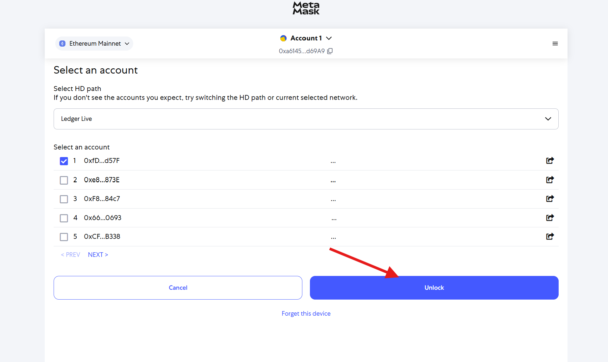Tick the checkbox for account 0xCF...B338

point(64,237)
